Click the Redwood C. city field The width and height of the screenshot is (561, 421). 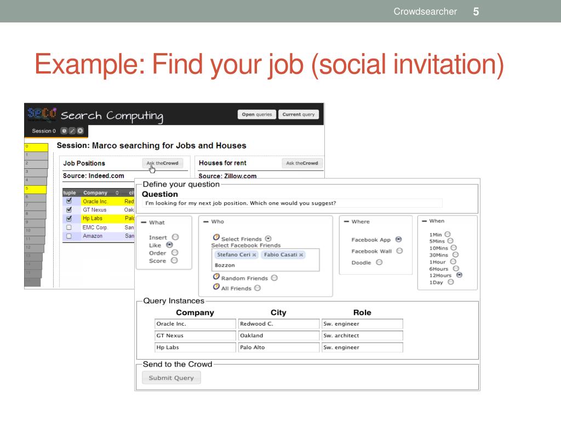(279, 324)
